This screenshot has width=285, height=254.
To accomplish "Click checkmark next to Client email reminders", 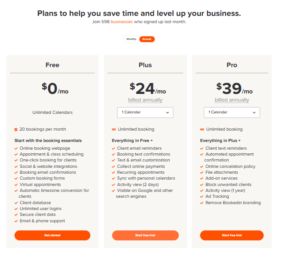I will point(113,148).
